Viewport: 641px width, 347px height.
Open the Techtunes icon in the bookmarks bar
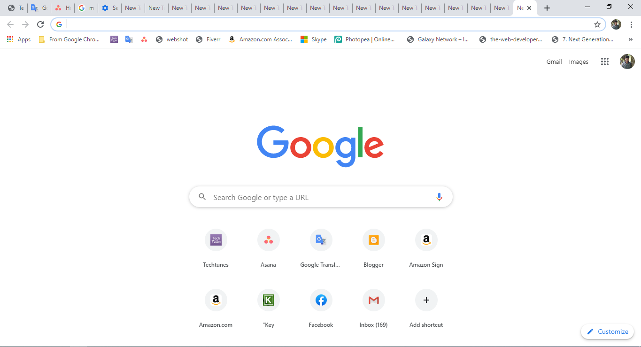114,39
